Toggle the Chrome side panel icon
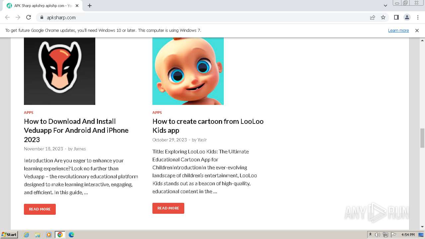This screenshot has width=425, height=239. pos(396,17)
